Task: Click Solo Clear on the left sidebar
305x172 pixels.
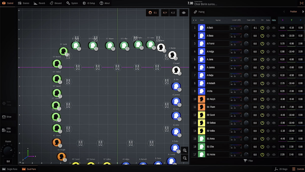Action: [7, 103]
